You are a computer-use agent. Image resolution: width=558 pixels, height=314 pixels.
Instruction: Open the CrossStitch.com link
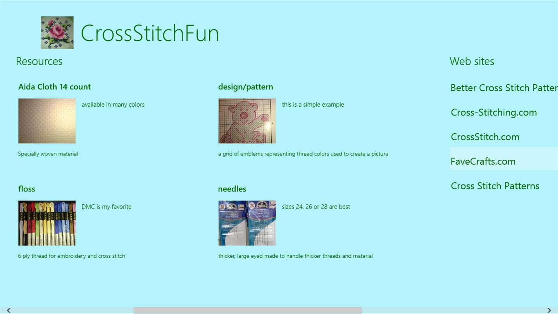pyautogui.click(x=485, y=137)
